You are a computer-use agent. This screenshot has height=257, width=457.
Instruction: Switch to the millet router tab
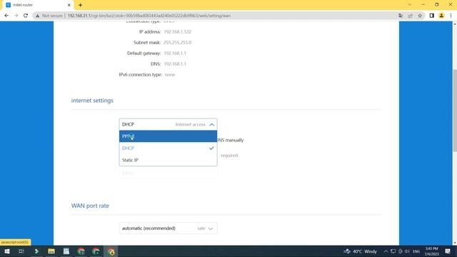pos(38,5)
